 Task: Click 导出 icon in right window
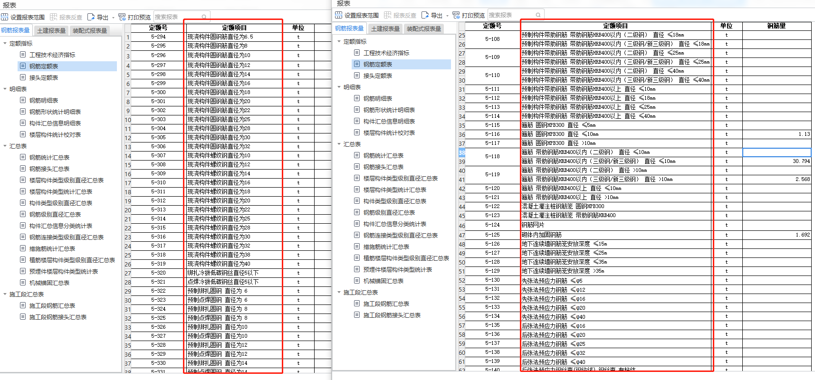click(425, 15)
